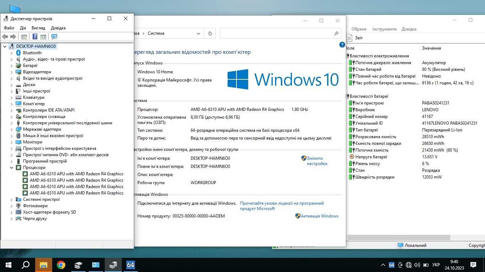Image resolution: width=485 pixels, height=272 pixels.
Task: Open File Explorer from the taskbar
Action: click(43, 265)
